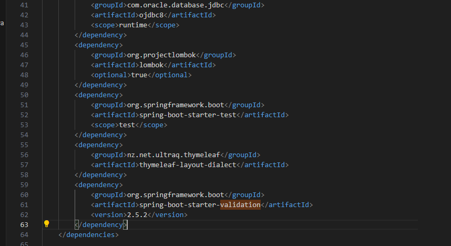The height and width of the screenshot is (246, 451).
Task: Place cursor in closing dependencies tag, line 64
Action: click(x=89, y=235)
